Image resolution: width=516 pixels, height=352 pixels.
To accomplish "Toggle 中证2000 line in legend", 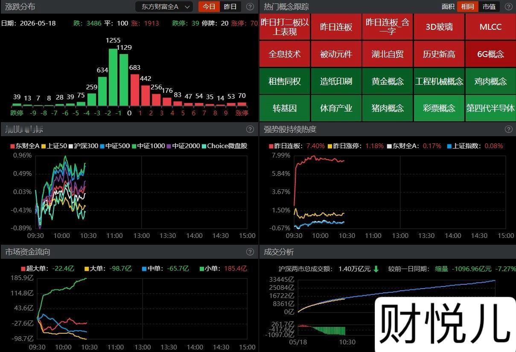I will 183,146.
